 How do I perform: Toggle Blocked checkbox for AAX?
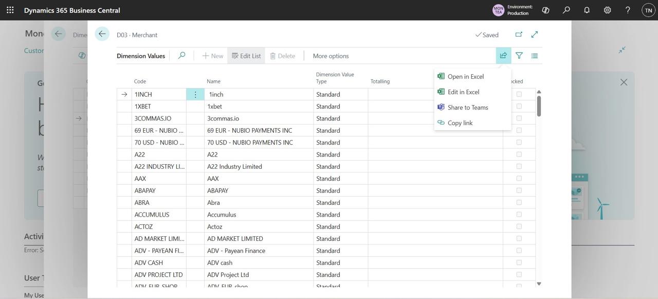click(519, 178)
